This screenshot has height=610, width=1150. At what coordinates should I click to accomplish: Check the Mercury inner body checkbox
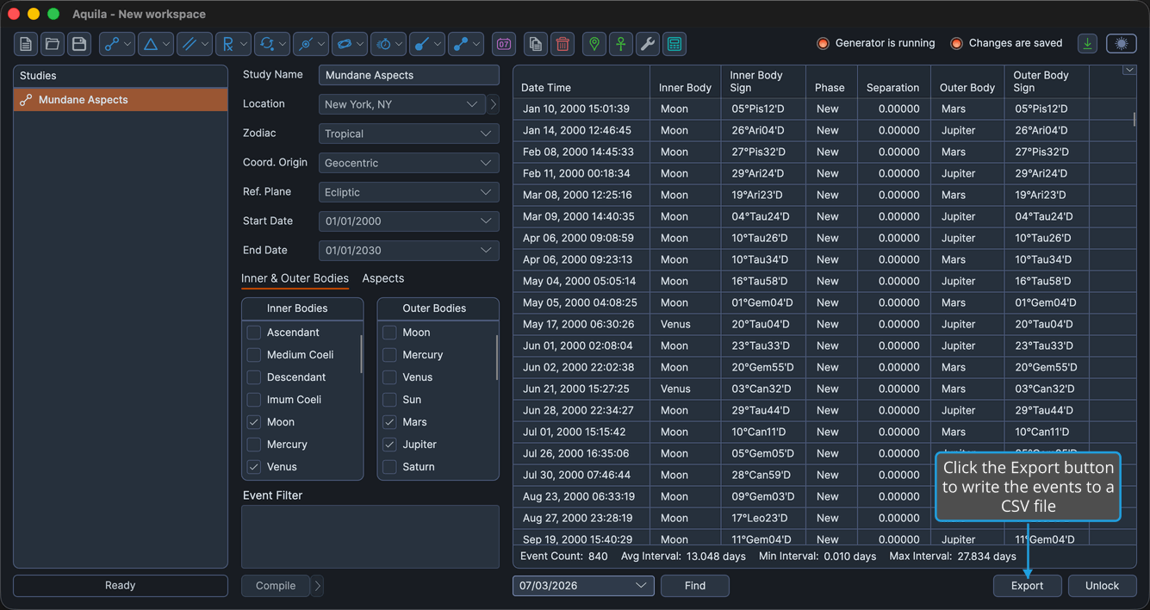(x=253, y=445)
